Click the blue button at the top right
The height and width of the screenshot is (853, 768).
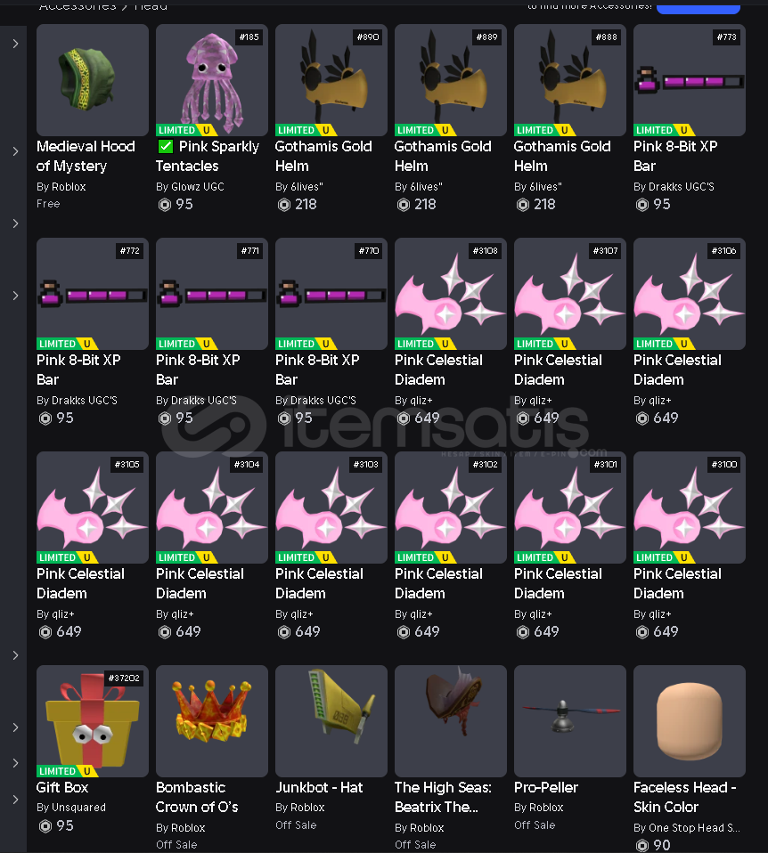699,7
